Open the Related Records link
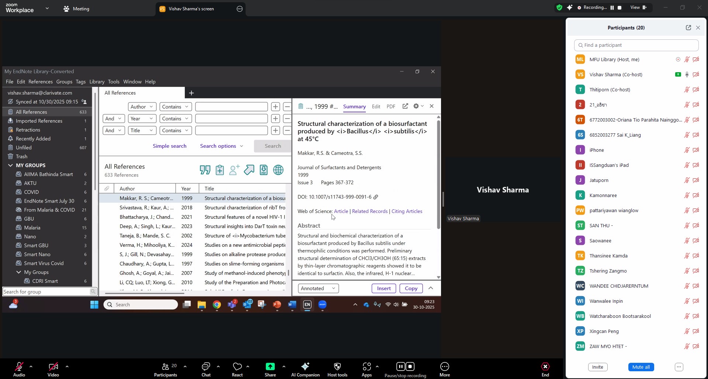Viewport: 708px width, 379px height. click(370, 211)
